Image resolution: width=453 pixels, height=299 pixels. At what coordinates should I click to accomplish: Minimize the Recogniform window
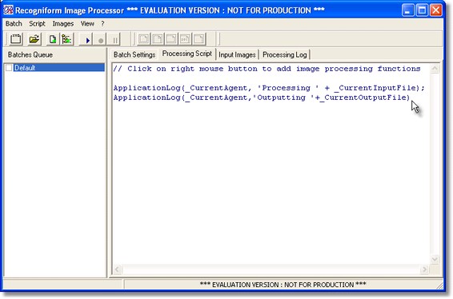click(407, 10)
